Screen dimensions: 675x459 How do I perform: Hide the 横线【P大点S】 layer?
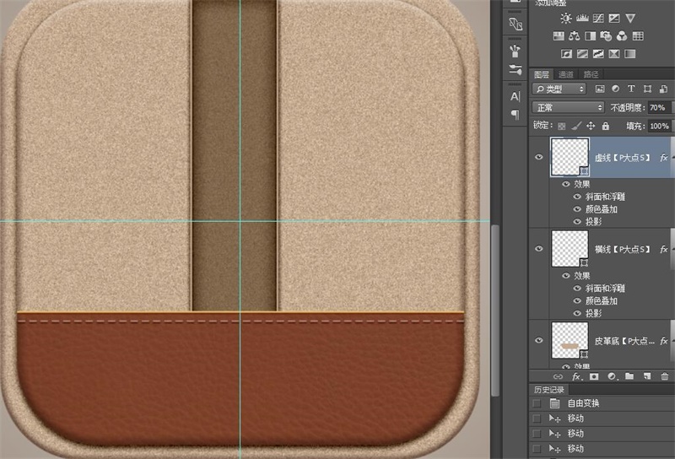538,249
